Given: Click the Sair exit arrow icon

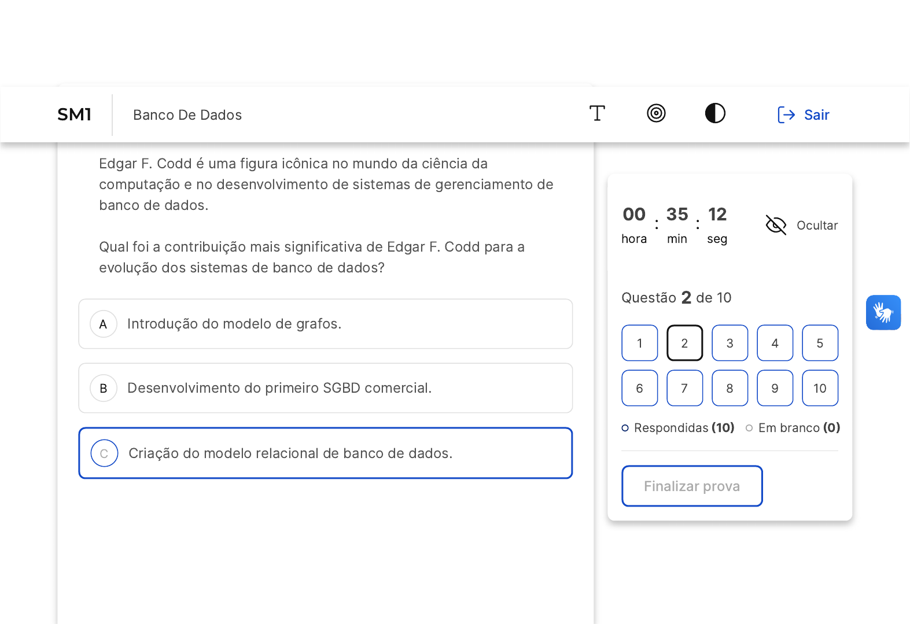Looking at the screenshot, I should 786,115.
